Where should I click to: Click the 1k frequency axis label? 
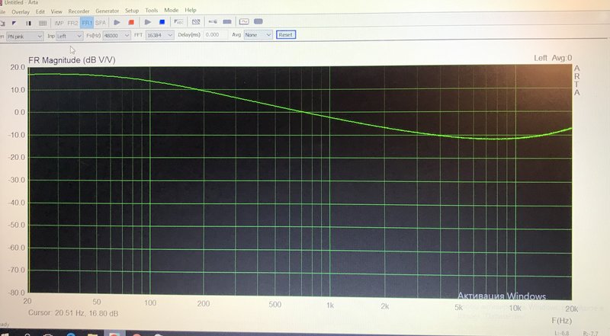pyautogui.click(x=330, y=306)
